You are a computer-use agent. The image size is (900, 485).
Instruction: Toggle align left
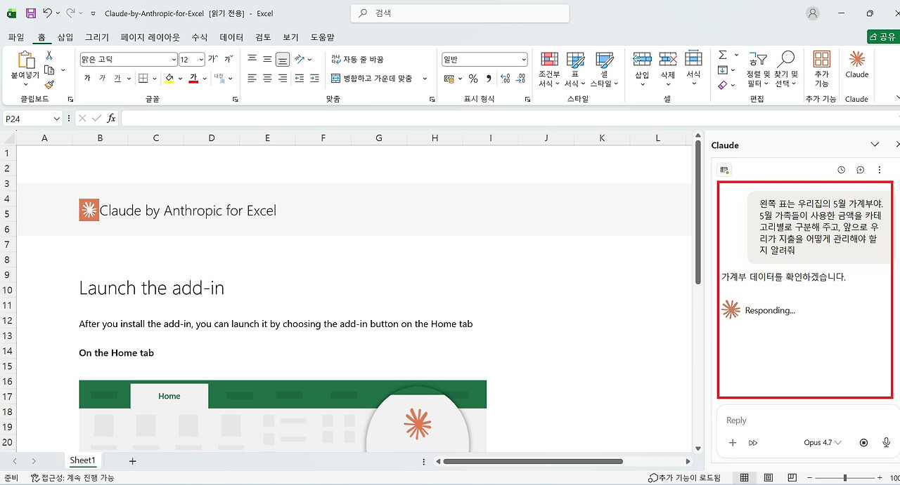(x=252, y=79)
